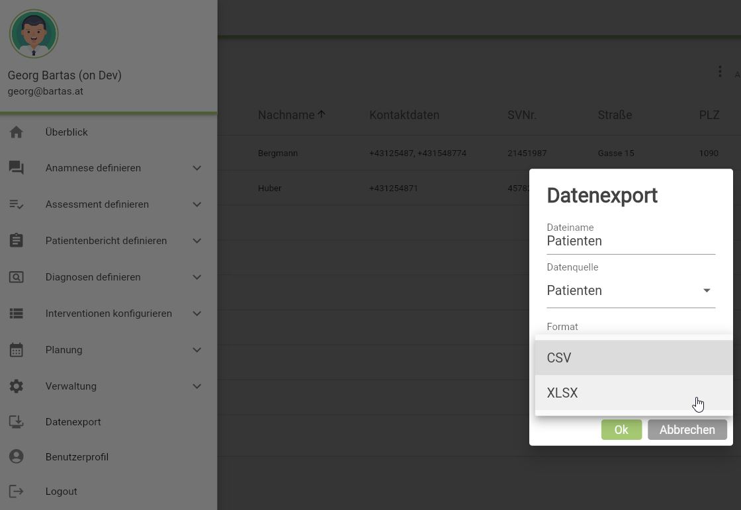Click the list icon for Interventionen konfigurieren
The height and width of the screenshot is (510, 741).
[x=17, y=314]
